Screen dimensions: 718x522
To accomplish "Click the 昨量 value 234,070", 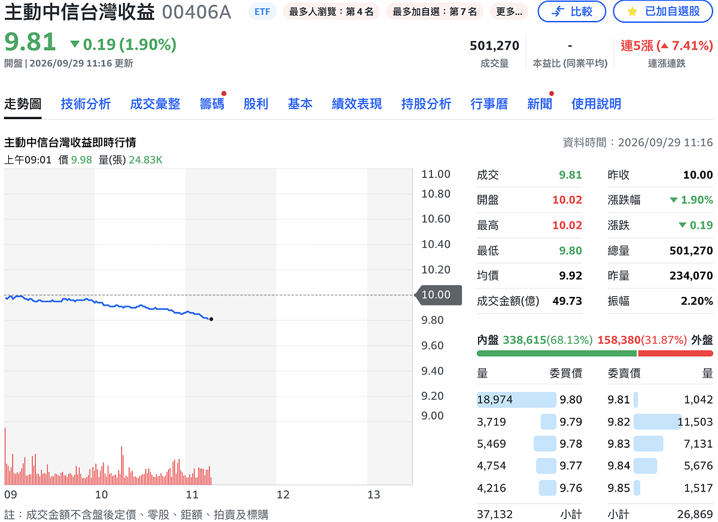I will tap(691, 275).
